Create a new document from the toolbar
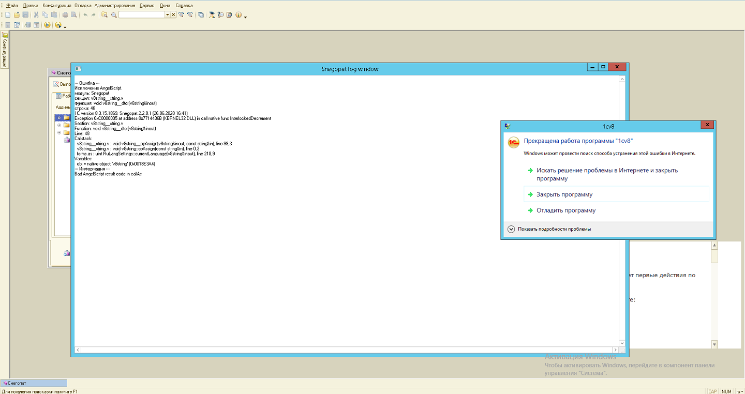 click(x=8, y=15)
